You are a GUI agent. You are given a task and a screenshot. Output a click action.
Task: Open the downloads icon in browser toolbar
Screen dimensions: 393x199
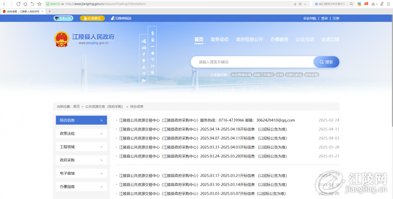point(382,4)
